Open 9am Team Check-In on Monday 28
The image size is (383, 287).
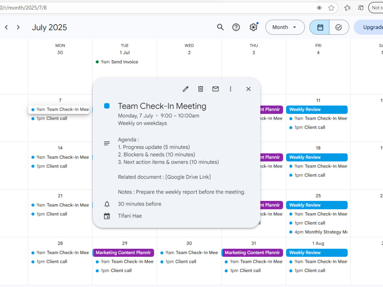point(60,253)
